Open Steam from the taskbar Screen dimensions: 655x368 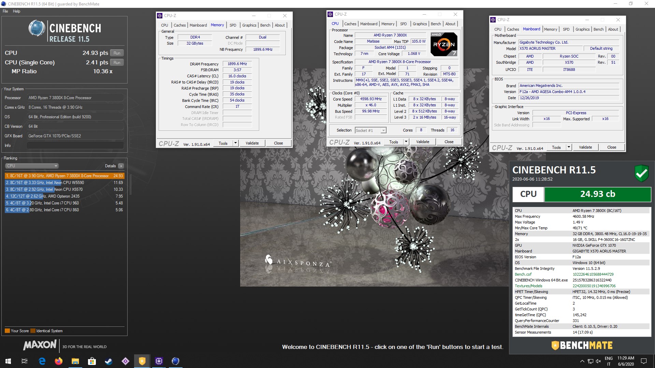108,361
